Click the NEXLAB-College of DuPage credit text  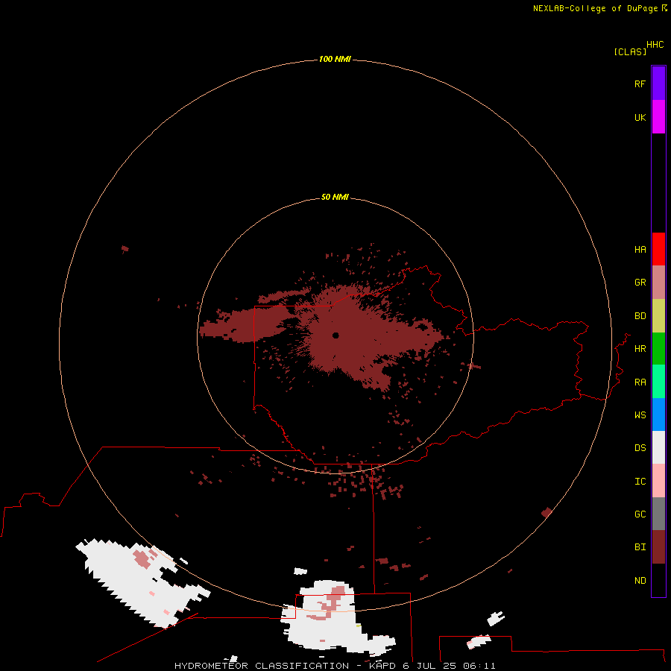pos(596,8)
